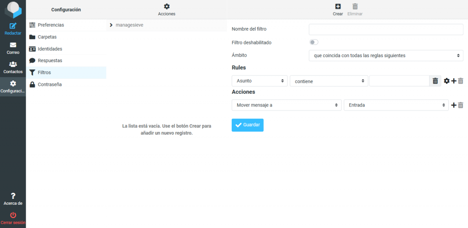Open Correo mail from sidebar
This screenshot has width=468, height=228.
coord(13,45)
